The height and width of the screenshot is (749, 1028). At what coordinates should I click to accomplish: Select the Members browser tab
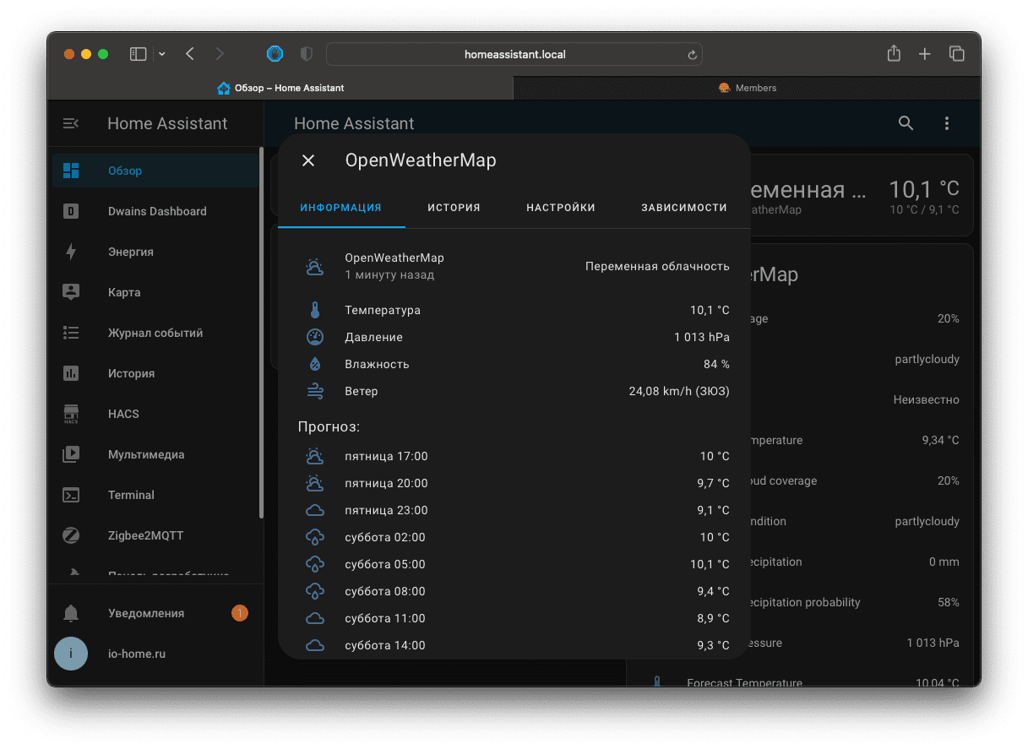click(748, 88)
